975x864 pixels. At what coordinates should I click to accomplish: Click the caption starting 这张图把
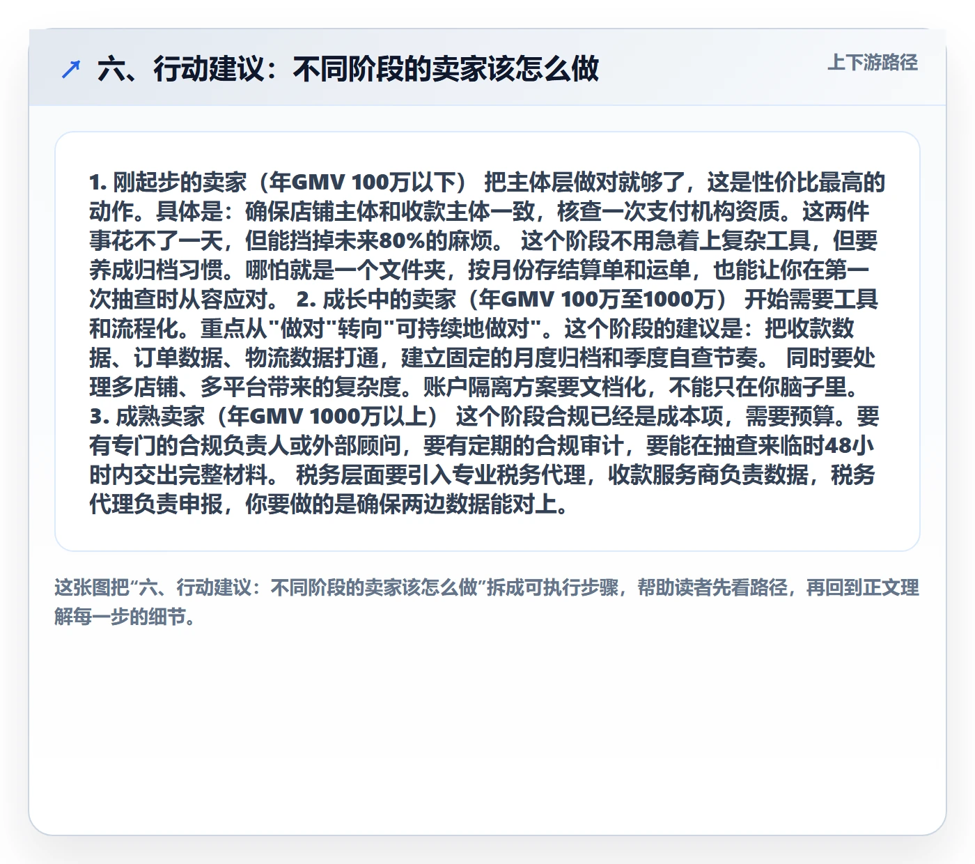(x=487, y=602)
